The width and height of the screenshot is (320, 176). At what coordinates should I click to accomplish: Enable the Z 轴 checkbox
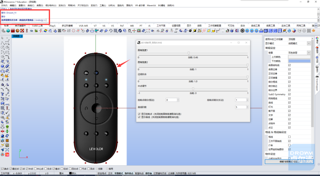pos(289,145)
